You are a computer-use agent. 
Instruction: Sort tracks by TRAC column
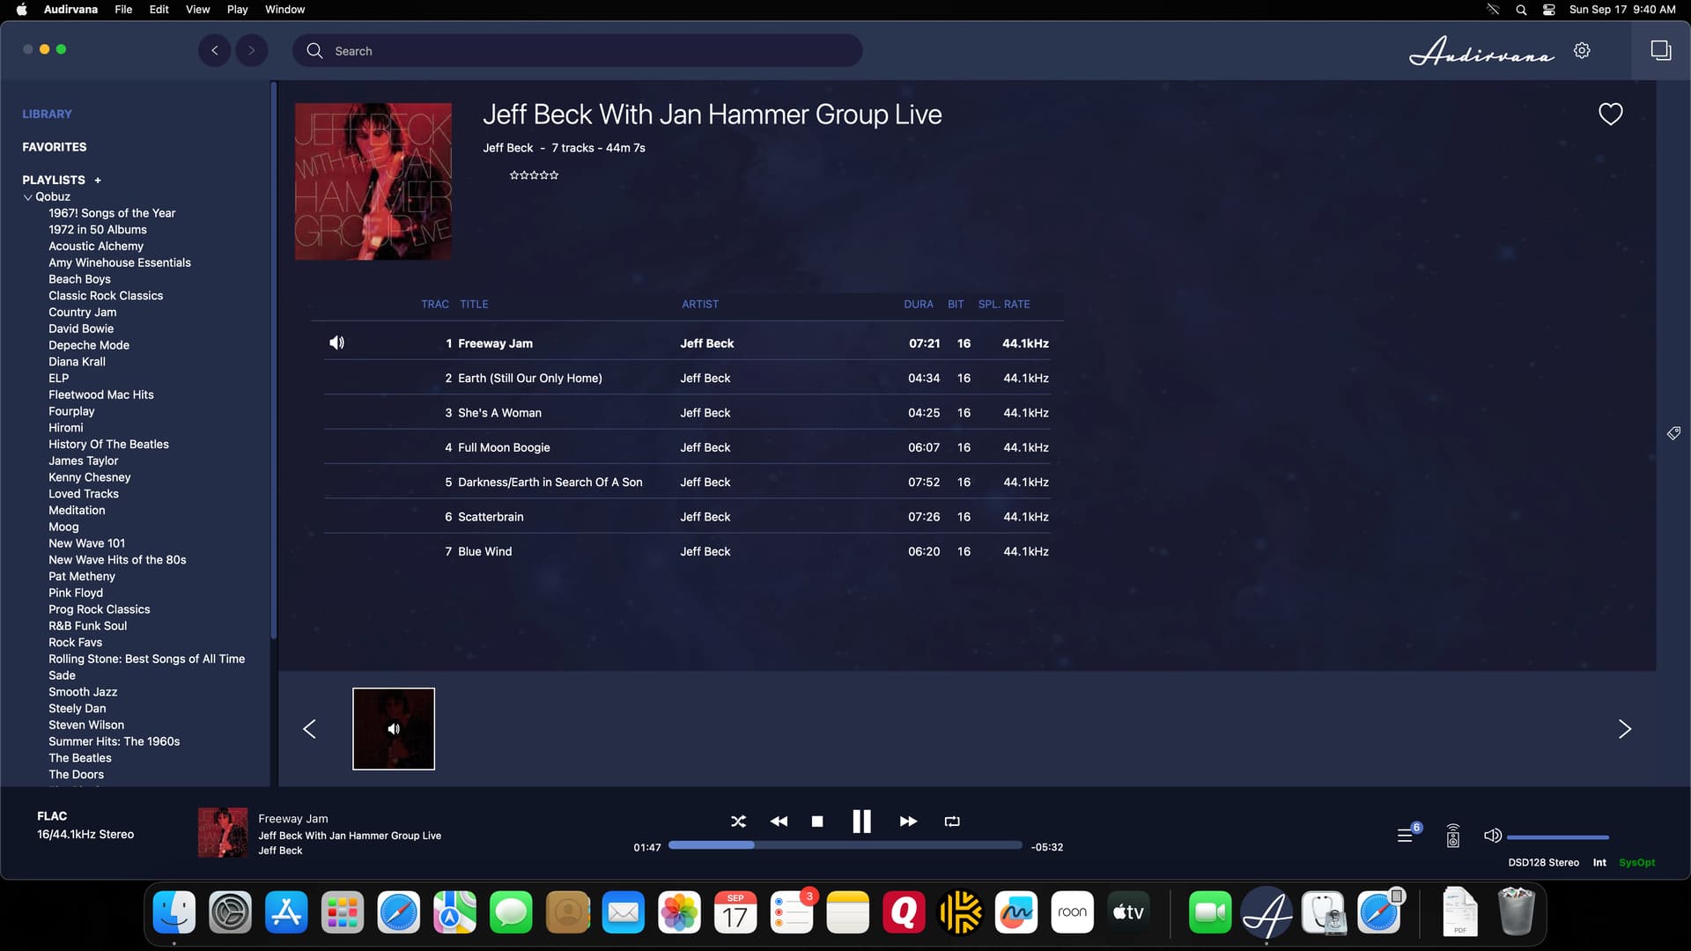tap(435, 304)
